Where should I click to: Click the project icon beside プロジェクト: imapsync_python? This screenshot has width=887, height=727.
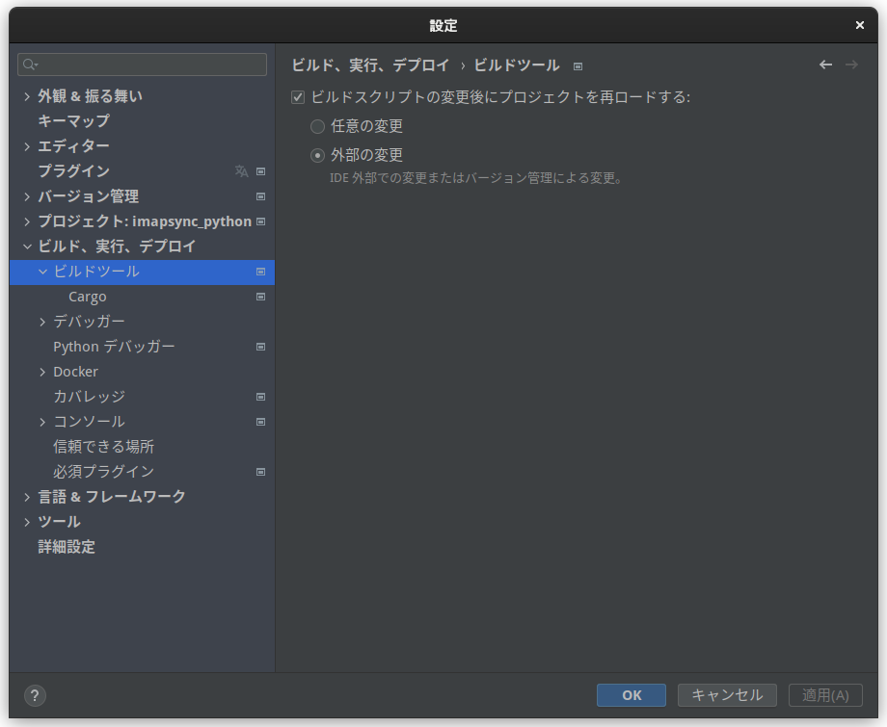click(x=260, y=221)
